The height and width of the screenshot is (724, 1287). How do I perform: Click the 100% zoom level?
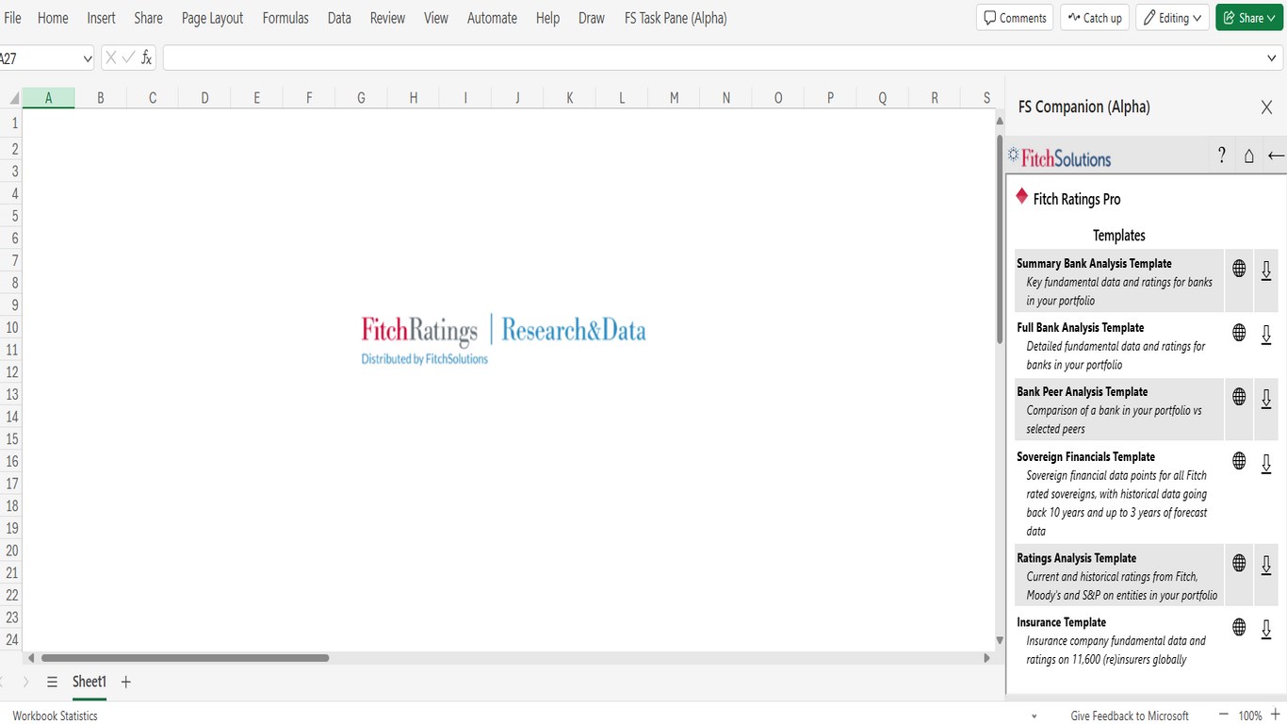pyautogui.click(x=1250, y=716)
